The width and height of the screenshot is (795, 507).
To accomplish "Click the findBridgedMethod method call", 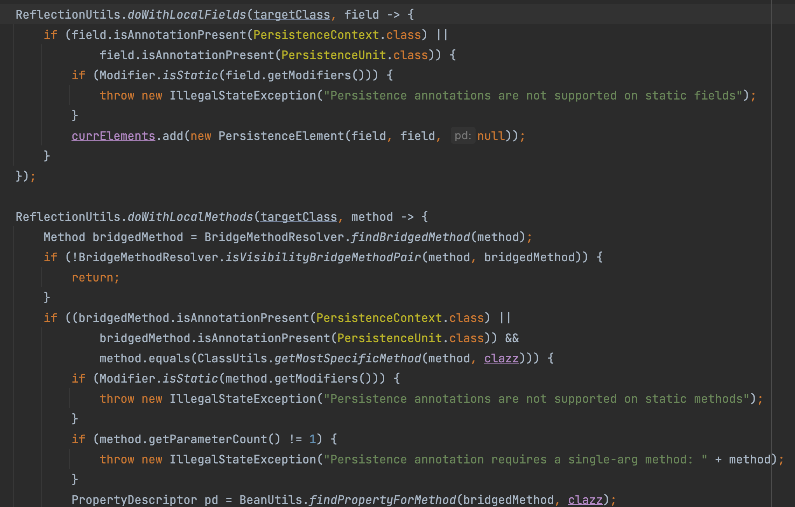I will point(410,237).
